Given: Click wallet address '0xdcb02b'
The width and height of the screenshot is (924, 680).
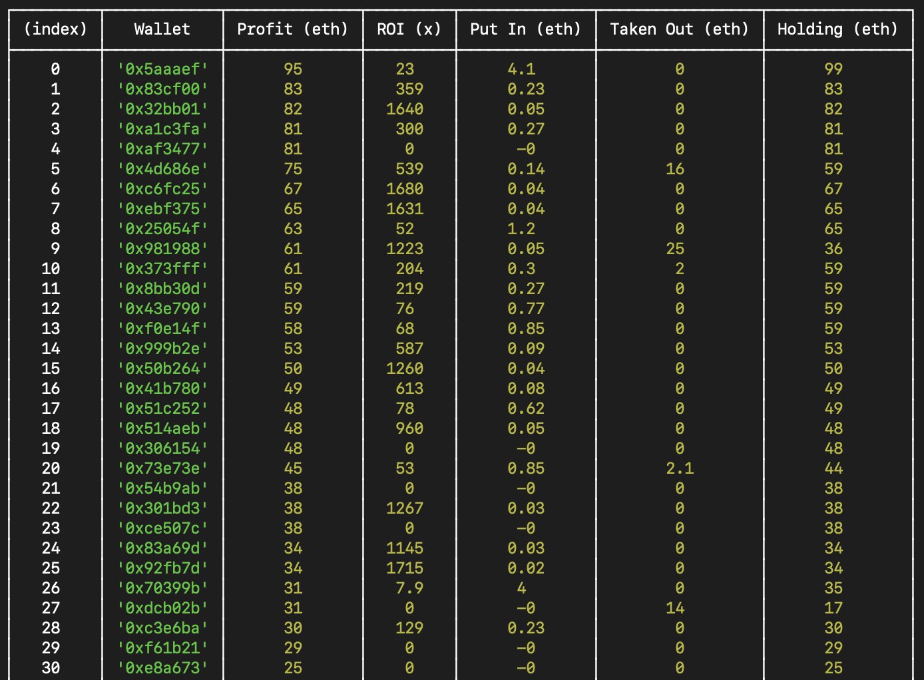Looking at the screenshot, I should point(162,608).
